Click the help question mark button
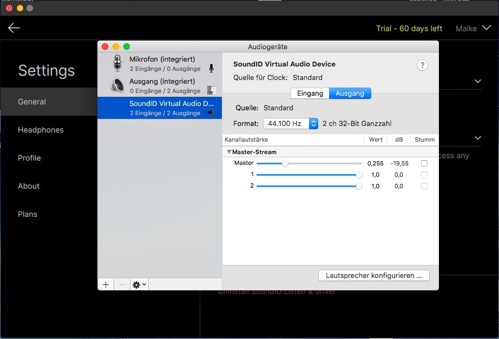Viewport: 499px width, 339px height. click(422, 65)
